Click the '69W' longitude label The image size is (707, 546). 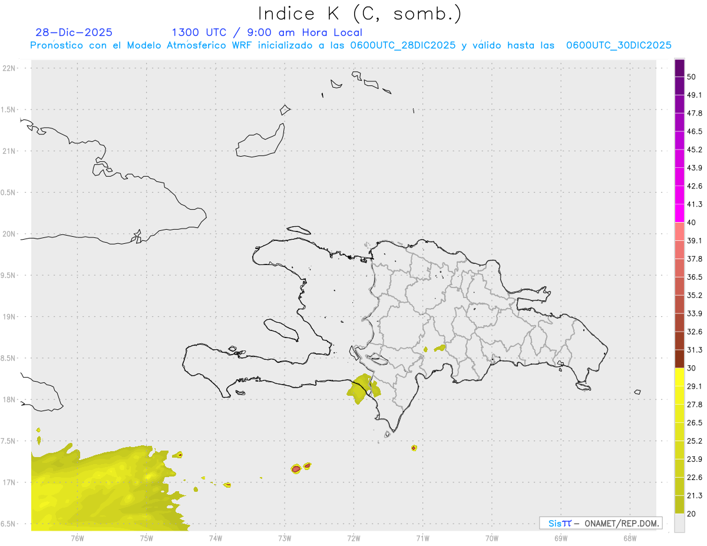coord(561,538)
